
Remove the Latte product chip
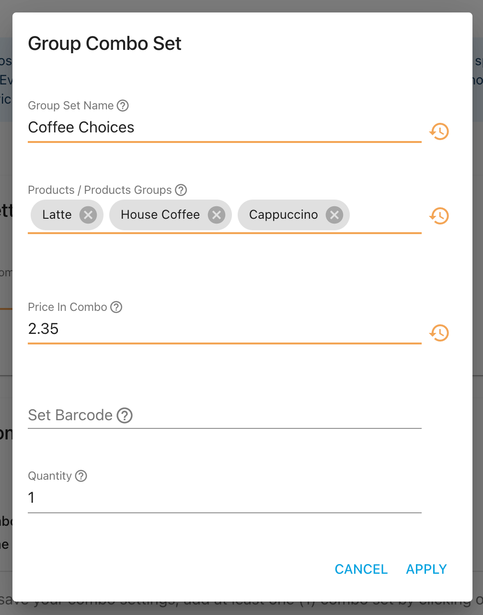click(88, 215)
